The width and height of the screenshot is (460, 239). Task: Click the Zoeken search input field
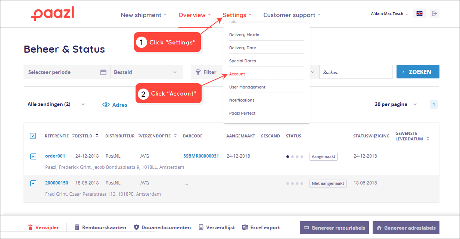click(356, 72)
